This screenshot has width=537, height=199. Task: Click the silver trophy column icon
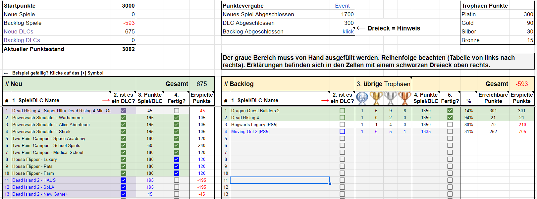tap(391, 98)
